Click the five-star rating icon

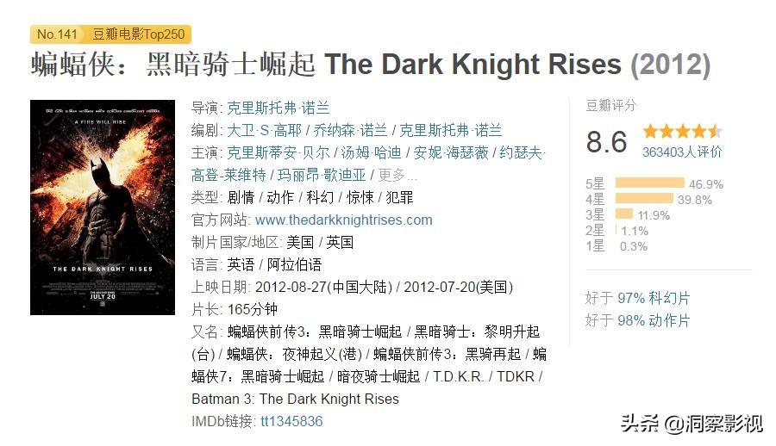coord(683,132)
